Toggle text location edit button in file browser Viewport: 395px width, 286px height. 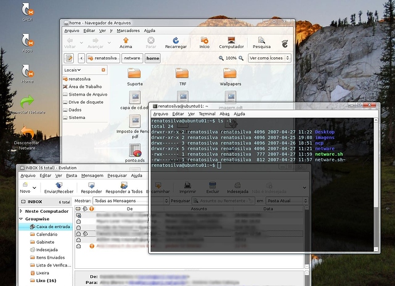pyautogui.click(x=69, y=58)
